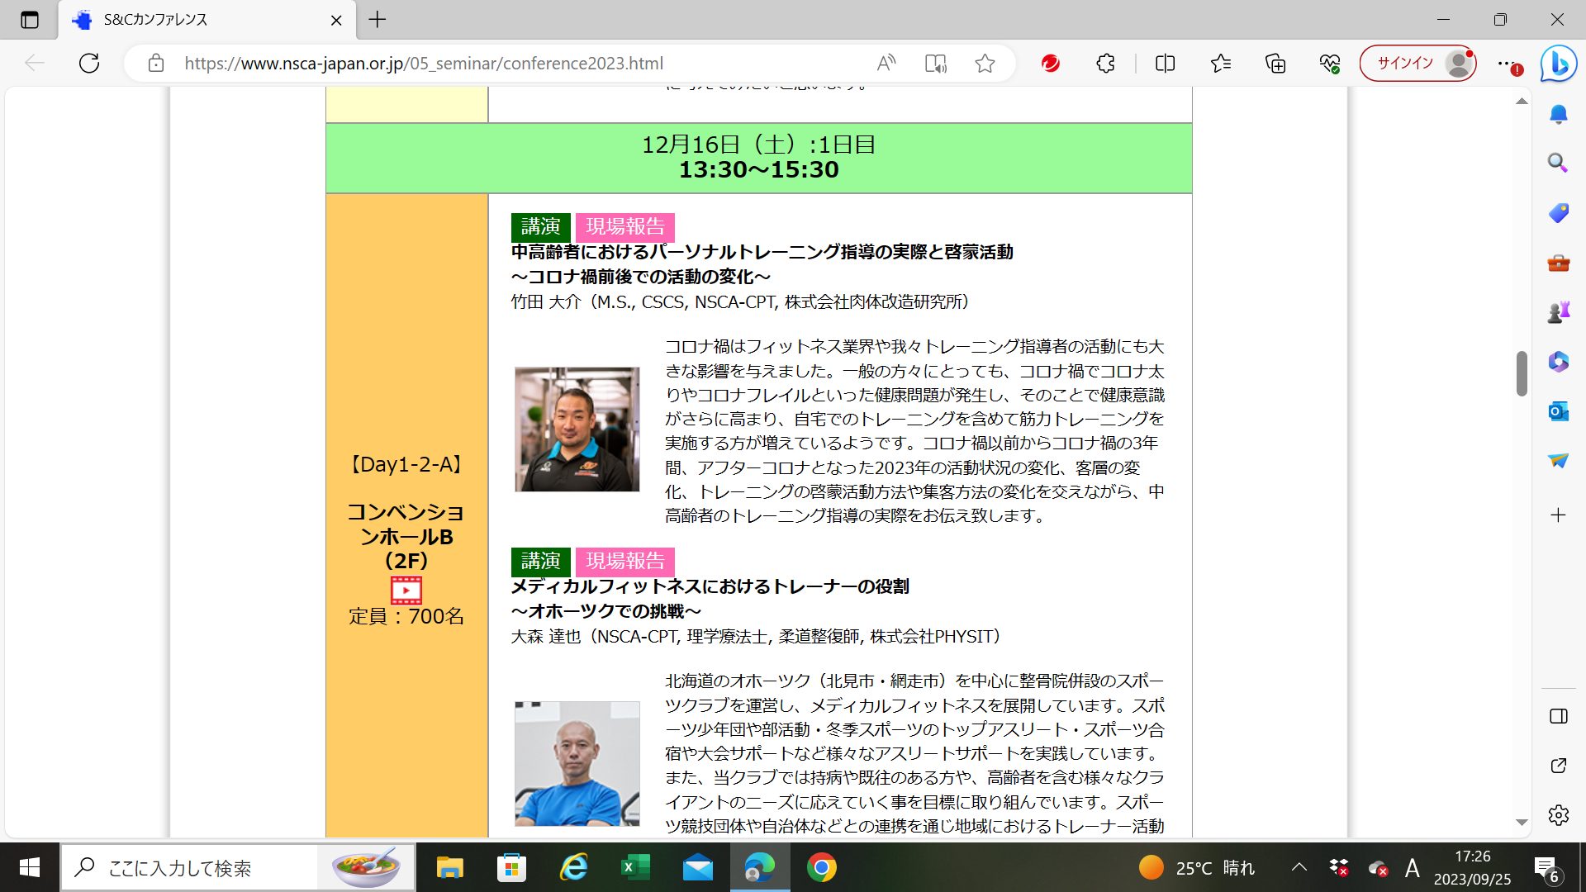Open a new tab with plus button
This screenshot has height=892, width=1586.
[378, 20]
